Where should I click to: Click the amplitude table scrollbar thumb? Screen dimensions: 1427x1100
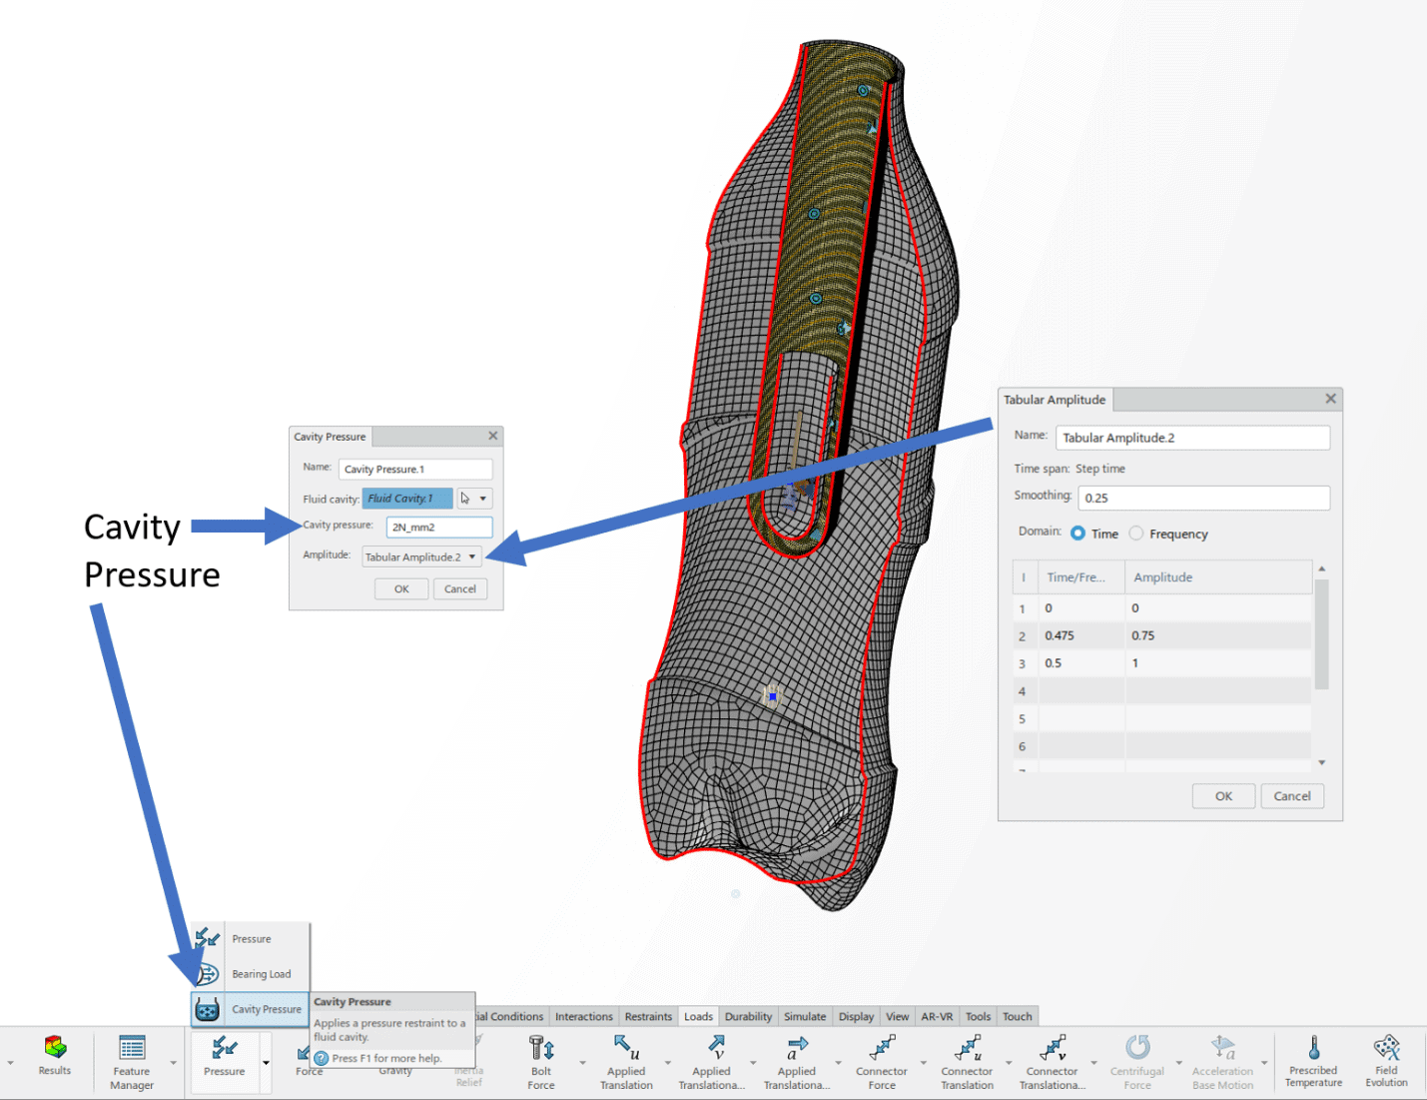coord(1322,634)
